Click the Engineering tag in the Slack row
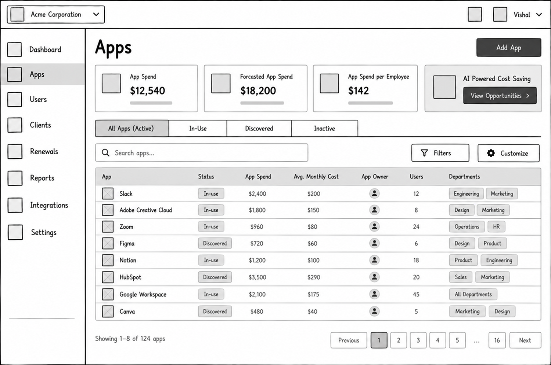 466,193
